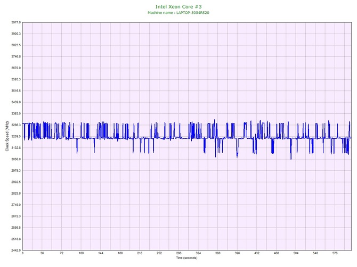Click the 288 second time axis mark
The width and height of the screenshot is (357, 267).
point(179,254)
